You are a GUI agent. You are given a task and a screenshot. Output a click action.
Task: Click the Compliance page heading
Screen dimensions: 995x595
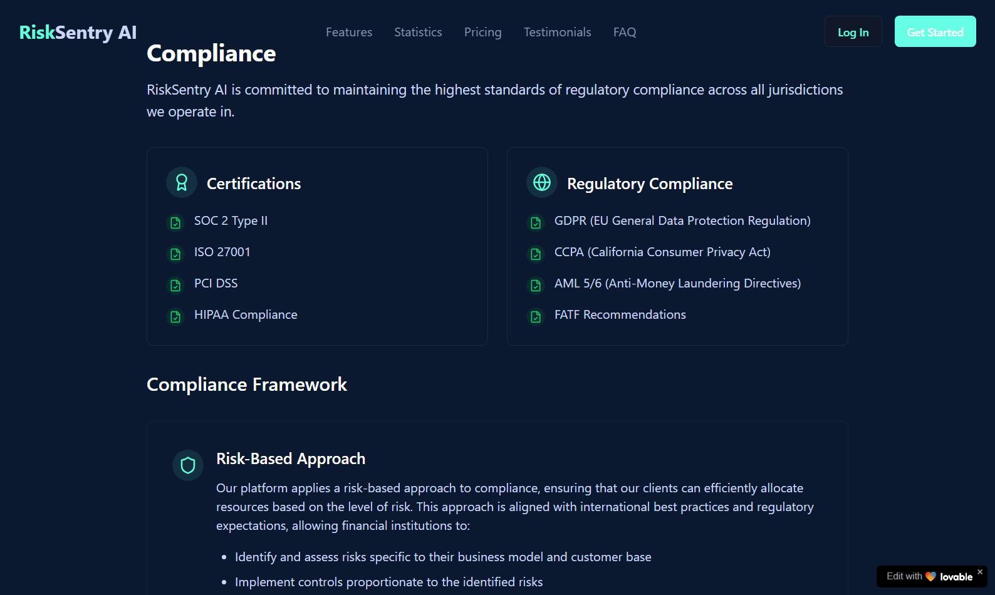[211, 53]
